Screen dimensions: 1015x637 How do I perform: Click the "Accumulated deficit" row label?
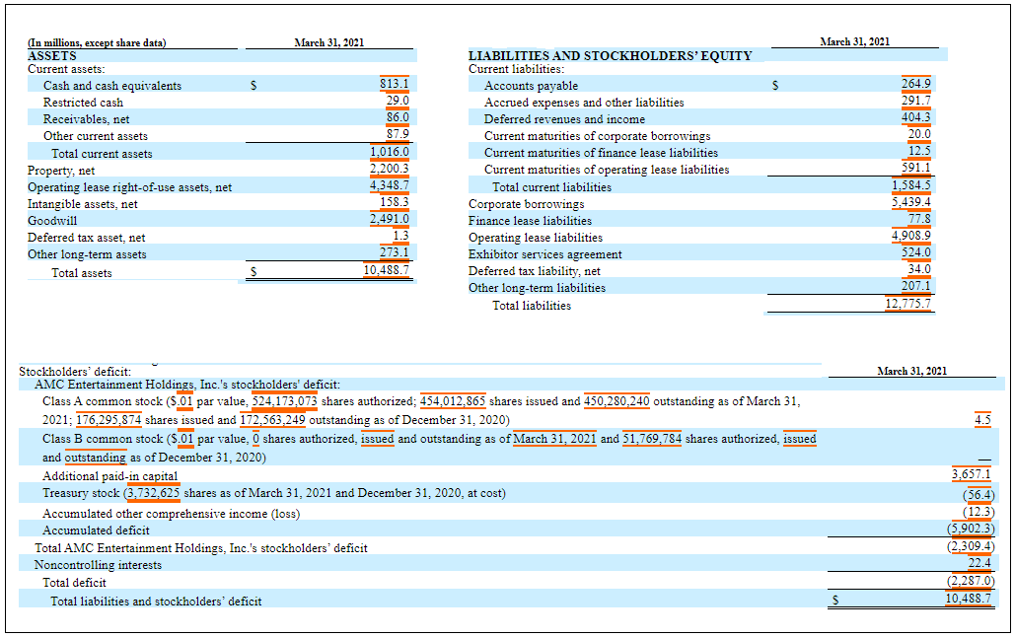(96, 531)
